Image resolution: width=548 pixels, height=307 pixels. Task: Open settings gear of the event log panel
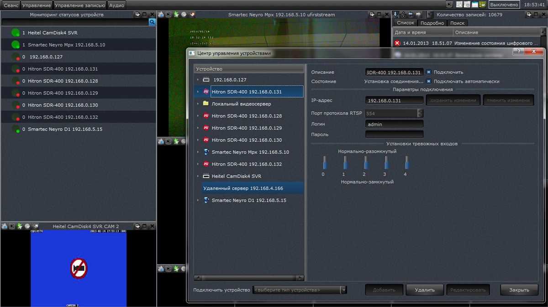click(x=529, y=15)
